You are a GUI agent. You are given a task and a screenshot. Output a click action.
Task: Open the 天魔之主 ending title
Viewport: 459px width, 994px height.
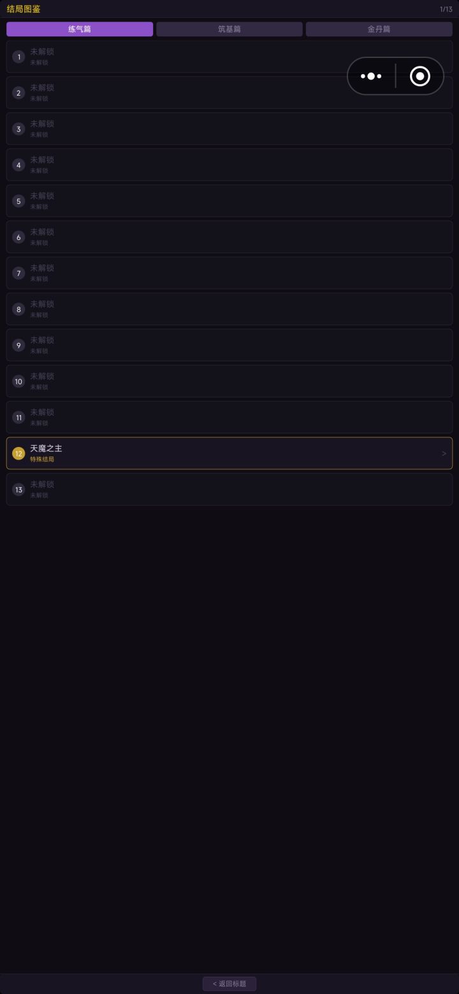pyautogui.click(x=46, y=449)
